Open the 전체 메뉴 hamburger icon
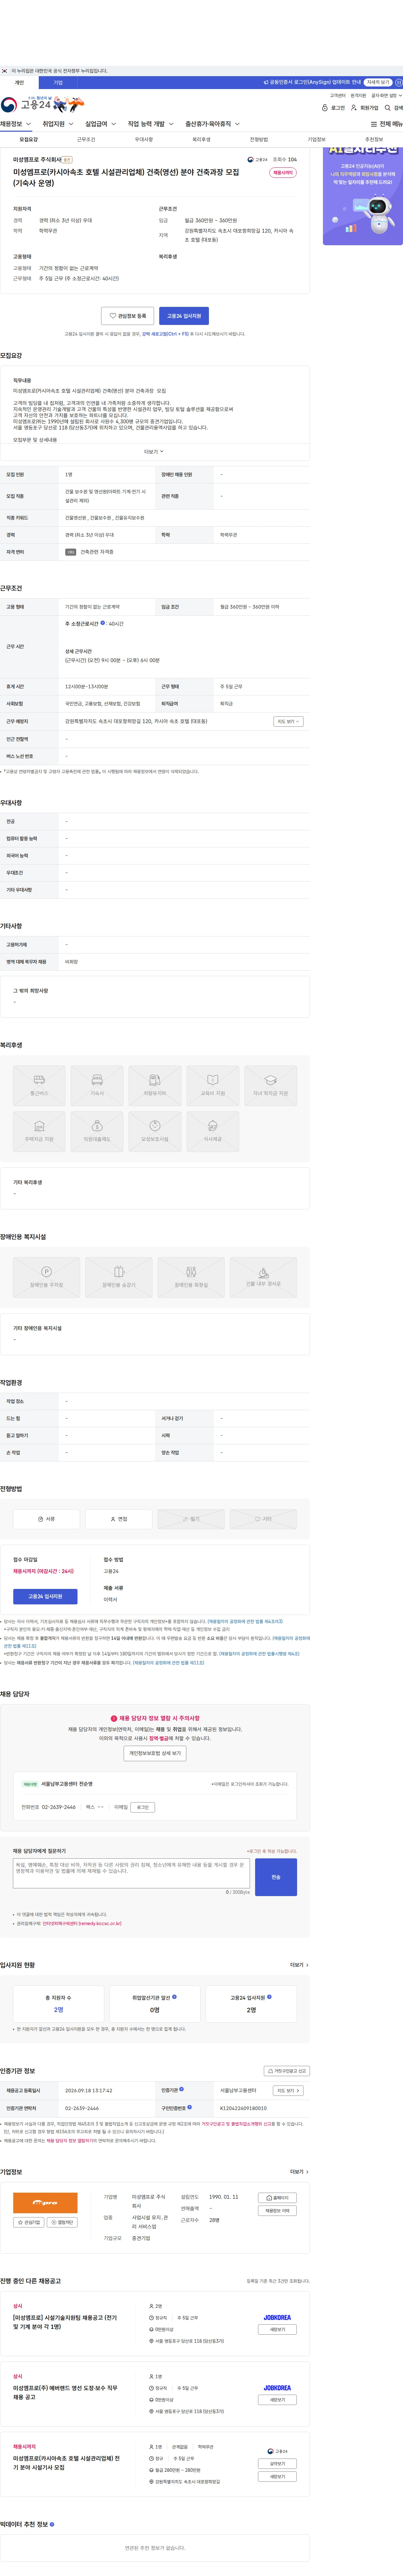 click(x=374, y=124)
